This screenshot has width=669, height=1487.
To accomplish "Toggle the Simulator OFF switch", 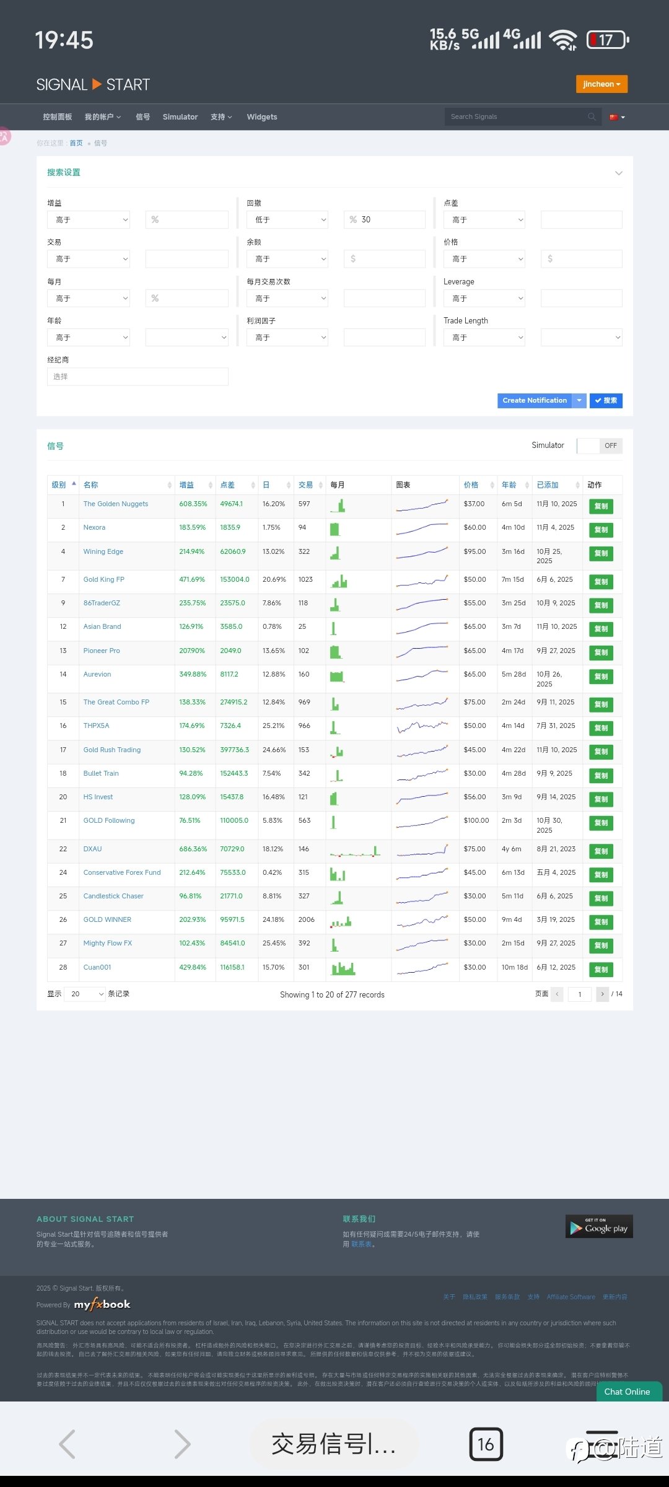I will click(x=599, y=445).
